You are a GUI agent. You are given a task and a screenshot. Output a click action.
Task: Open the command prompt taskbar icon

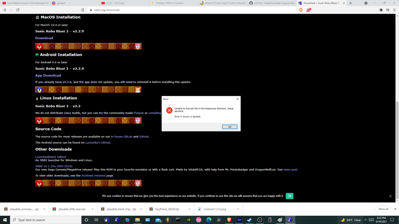coord(178,220)
